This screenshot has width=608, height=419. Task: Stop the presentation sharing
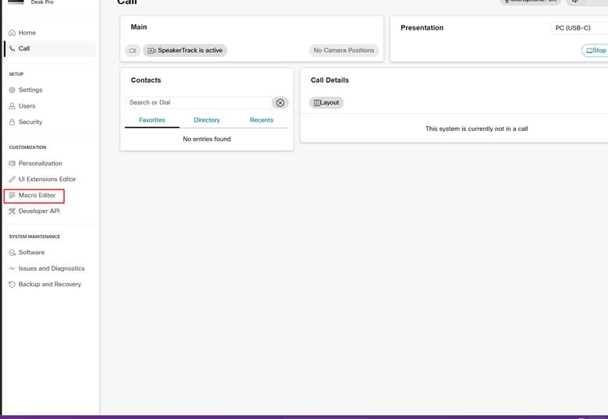(596, 51)
